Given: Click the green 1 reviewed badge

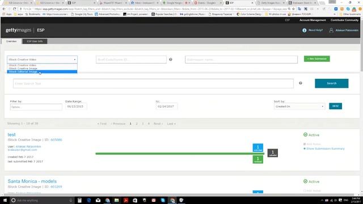Looking at the screenshot, I should [x=258, y=159].
